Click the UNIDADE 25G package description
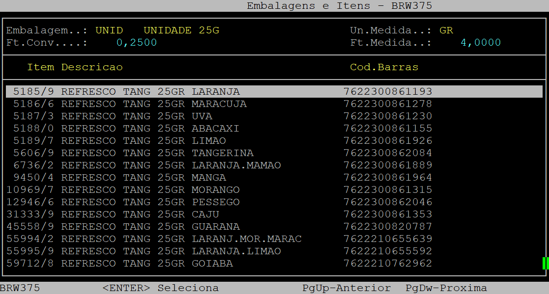The height and width of the screenshot is (294, 549). click(x=181, y=30)
